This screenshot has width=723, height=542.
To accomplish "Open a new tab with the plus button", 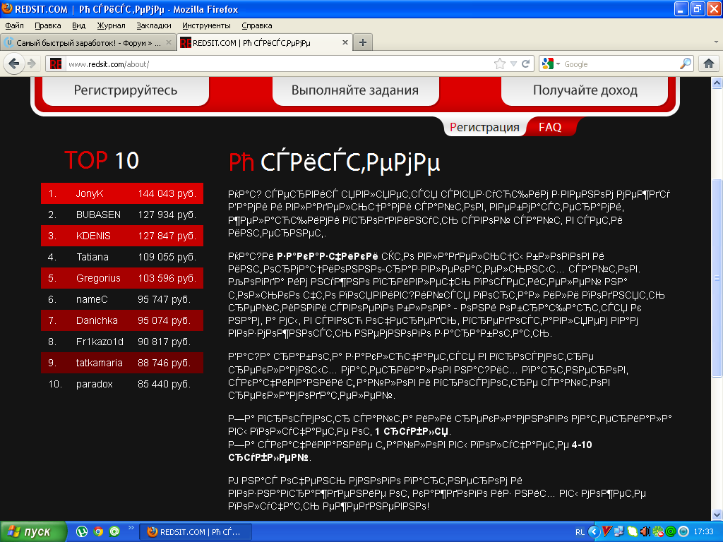I will 363,42.
